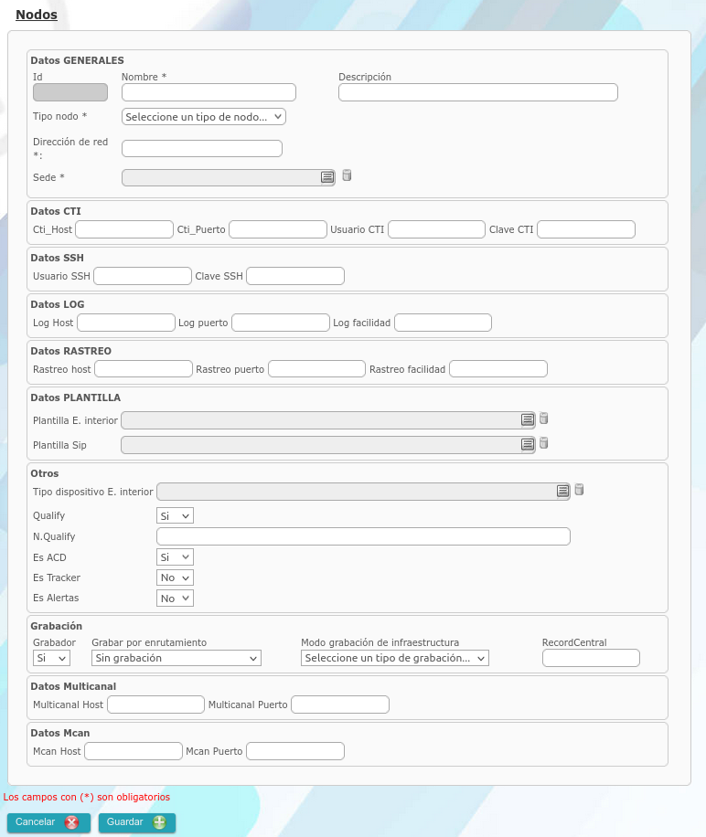Expand Grabar por enrutamiento dropdown
706x837 pixels.
(x=176, y=658)
